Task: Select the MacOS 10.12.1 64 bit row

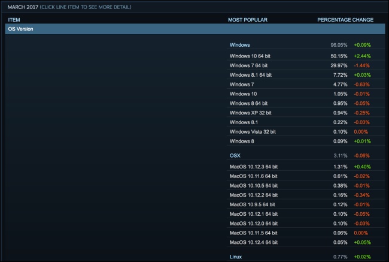Action: point(306,214)
